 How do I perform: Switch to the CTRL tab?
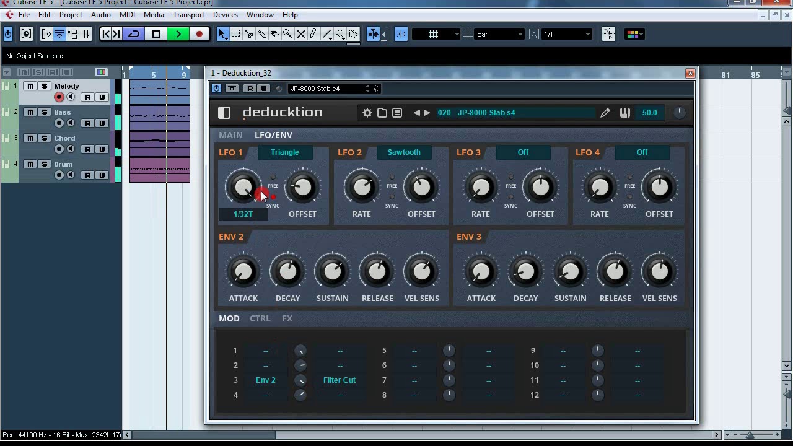tap(260, 318)
